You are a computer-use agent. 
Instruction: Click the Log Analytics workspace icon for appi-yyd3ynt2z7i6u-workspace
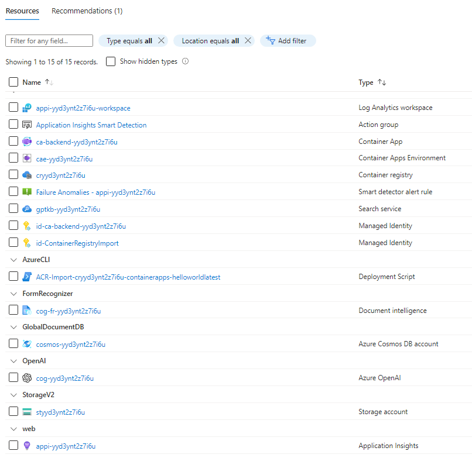[27, 108]
